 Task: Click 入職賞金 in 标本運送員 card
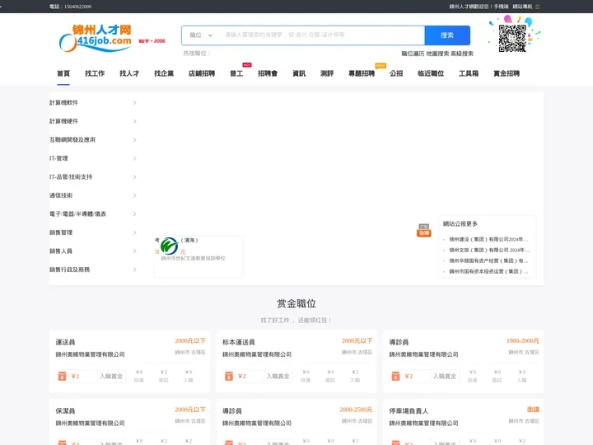click(278, 376)
